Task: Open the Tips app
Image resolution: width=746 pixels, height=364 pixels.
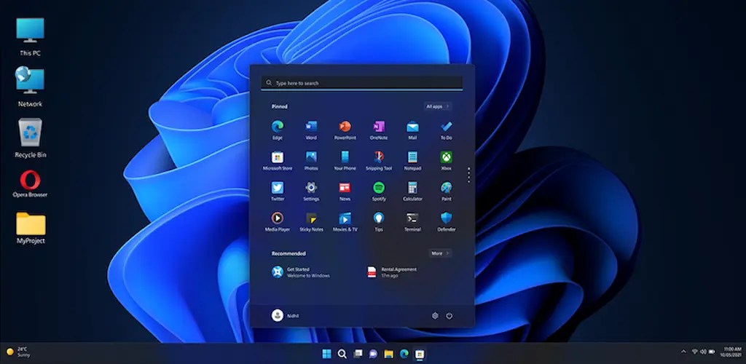Action: click(379, 221)
